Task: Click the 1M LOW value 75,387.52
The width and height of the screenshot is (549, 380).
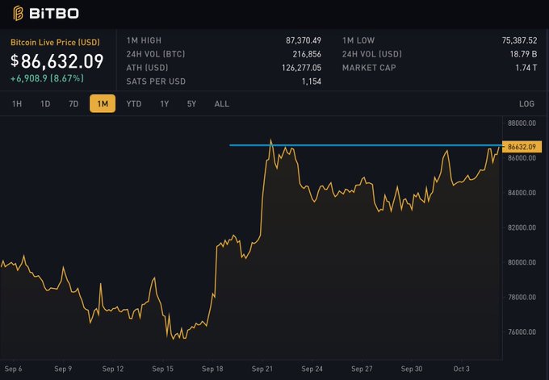Action: point(519,40)
